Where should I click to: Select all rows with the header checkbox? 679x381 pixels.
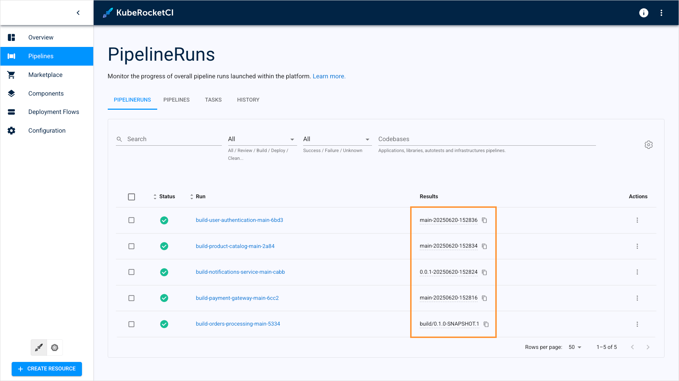[131, 197]
